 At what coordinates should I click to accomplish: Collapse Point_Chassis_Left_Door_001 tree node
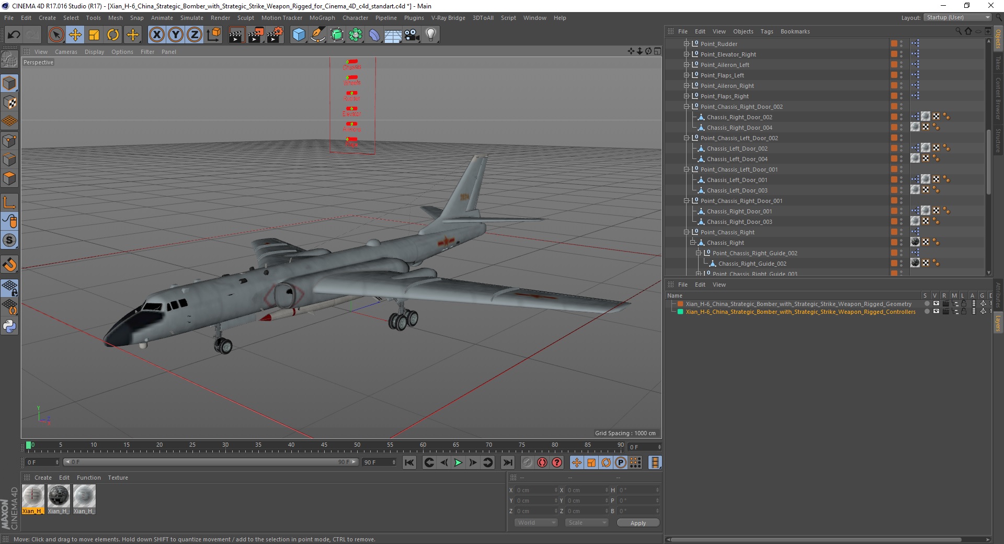687,169
